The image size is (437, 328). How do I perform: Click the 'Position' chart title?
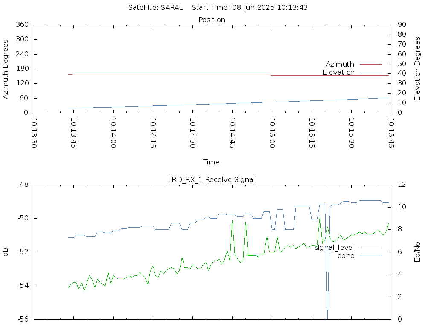[x=212, y=20]
